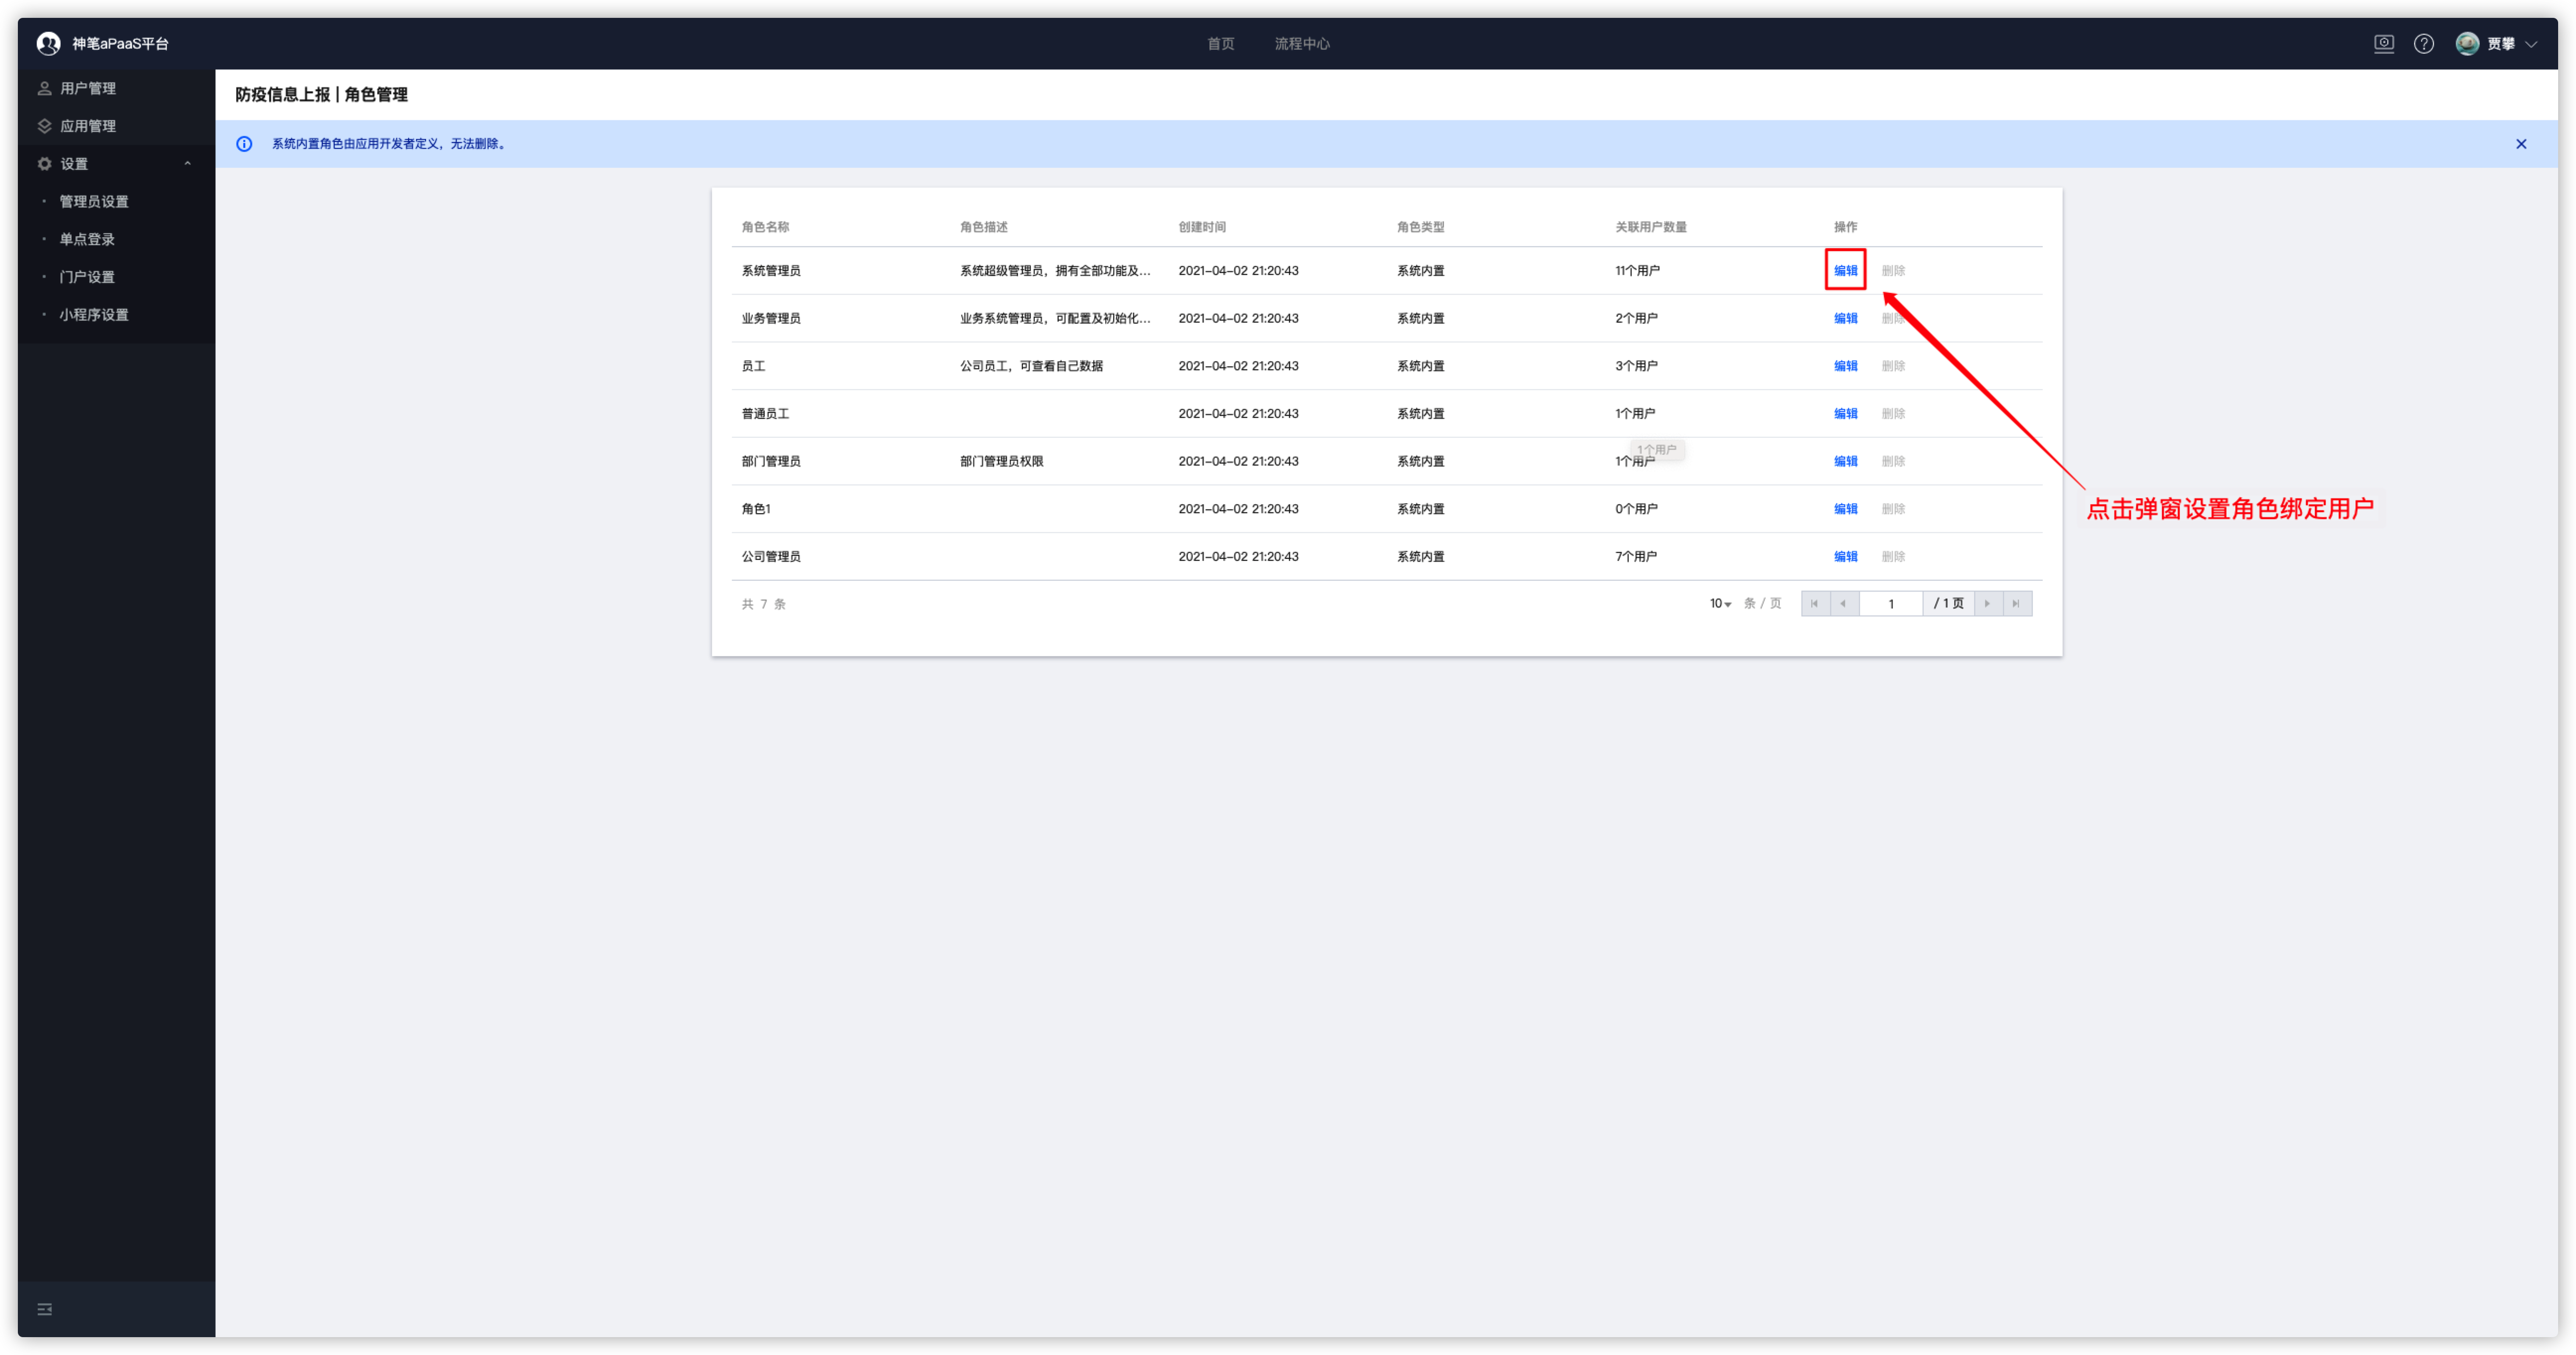Click the 系统超级管理员 description cell
This screenshot has width=2576, height=1355.
1055,270
